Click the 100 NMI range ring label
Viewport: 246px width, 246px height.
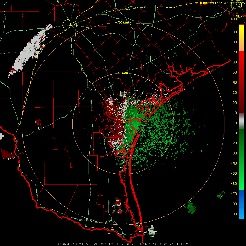[123, 22]
